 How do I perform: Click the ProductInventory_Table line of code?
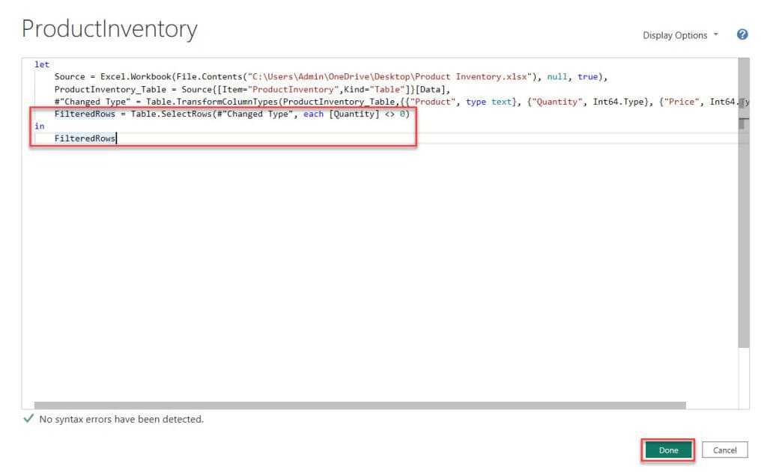(252, 90)
